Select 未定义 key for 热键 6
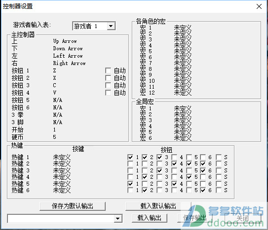 click(62, 190)
